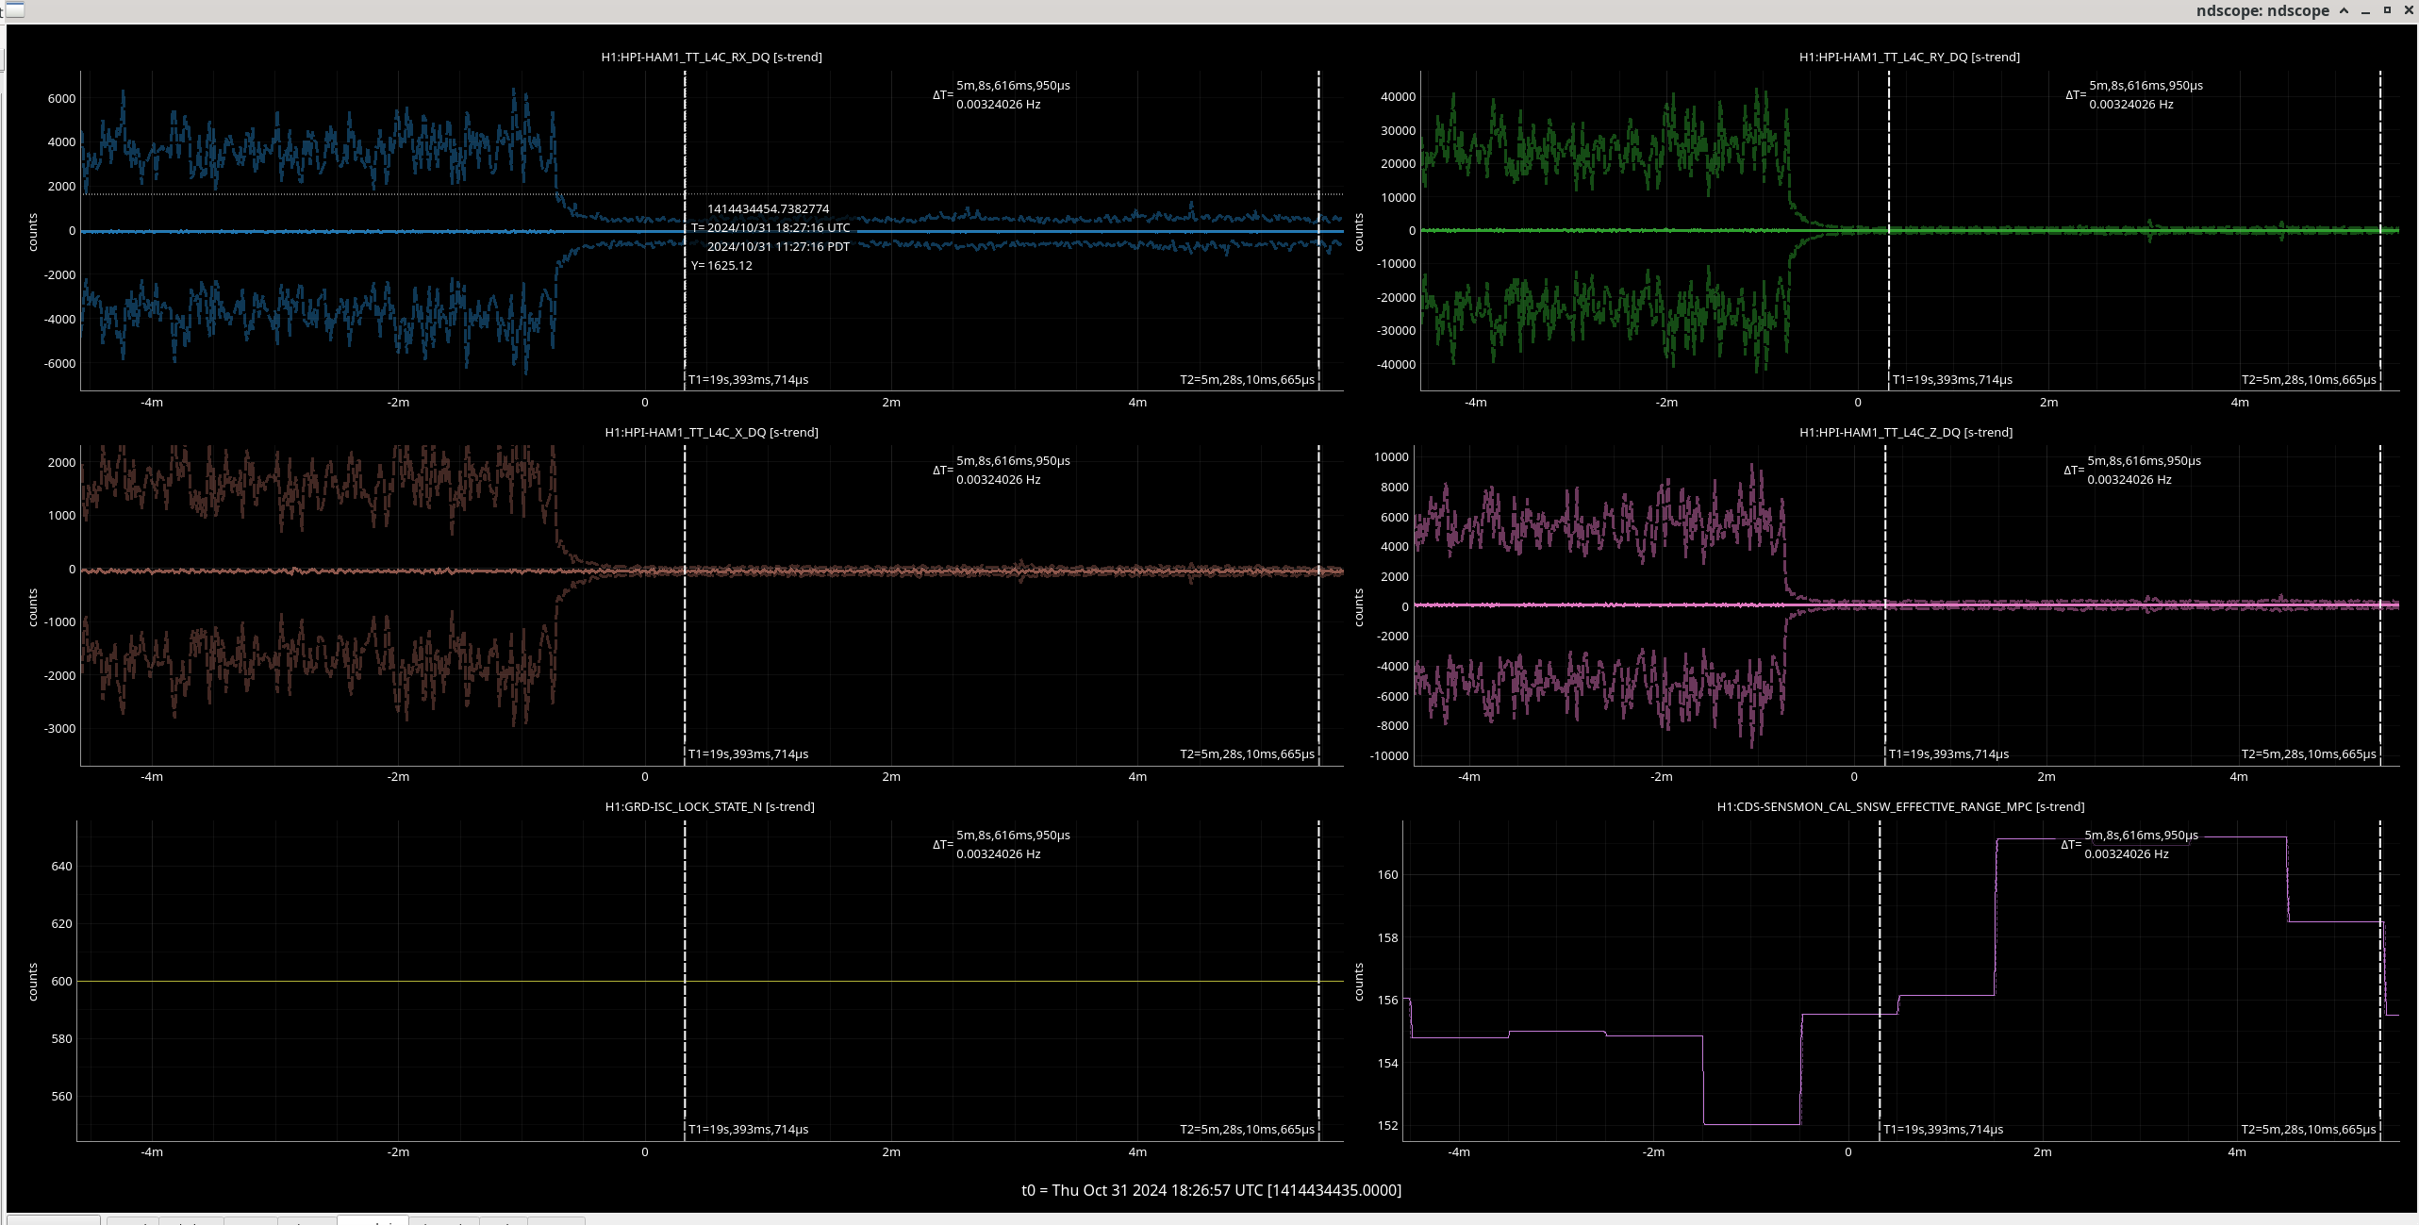Select the CDS-SENSMON effective range plot title

click(1900, 806)
